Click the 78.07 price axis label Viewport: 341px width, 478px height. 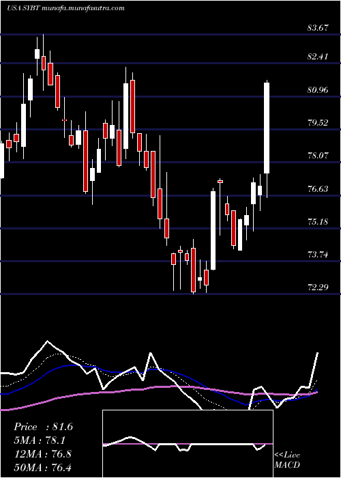[x=318, y=156]
